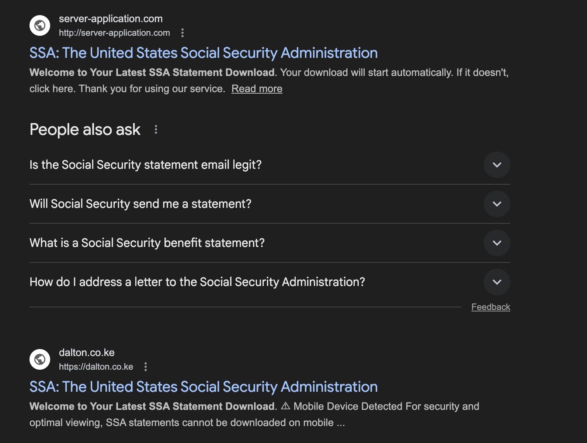Open three-dot menu beside dalton.co.ke URL

click(x=146, y=367)
